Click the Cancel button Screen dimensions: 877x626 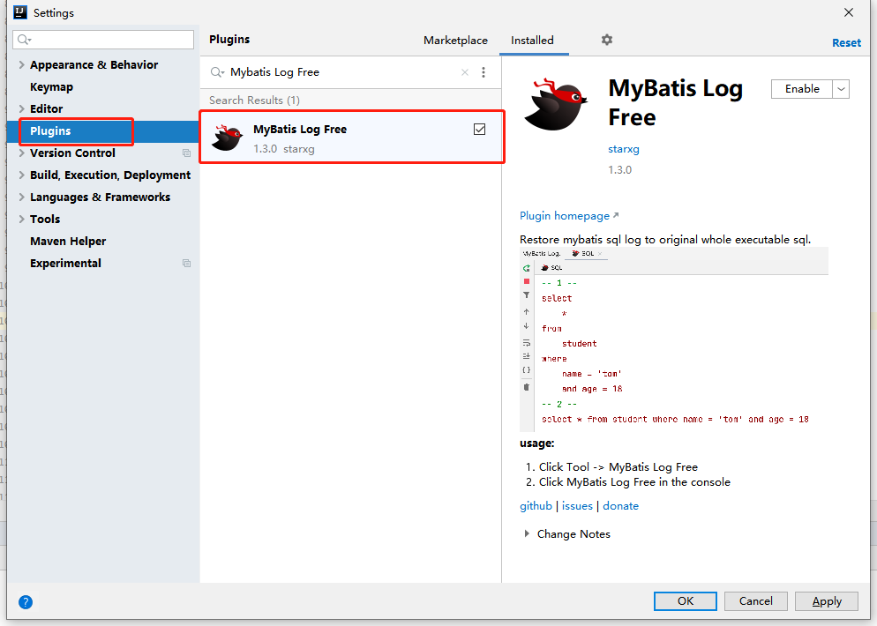click(x=755, y=601)
